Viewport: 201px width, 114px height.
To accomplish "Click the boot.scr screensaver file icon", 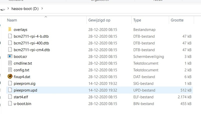I will click(x=10, y=56).
